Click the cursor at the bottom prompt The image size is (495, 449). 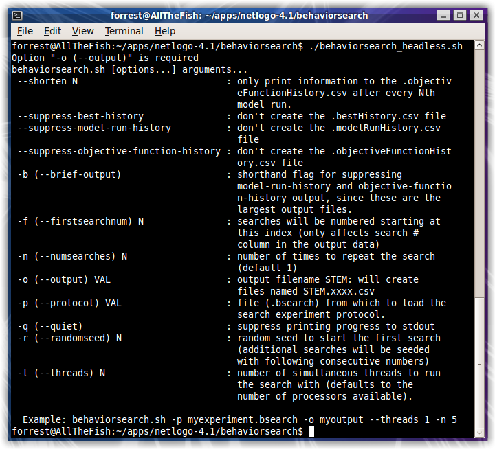(x=311, y=431)
